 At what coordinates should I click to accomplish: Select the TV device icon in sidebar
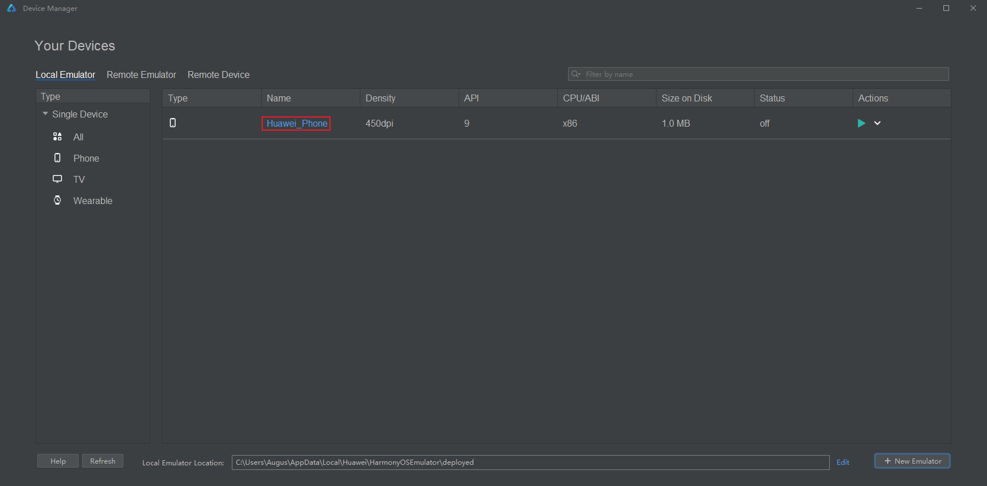57,179
